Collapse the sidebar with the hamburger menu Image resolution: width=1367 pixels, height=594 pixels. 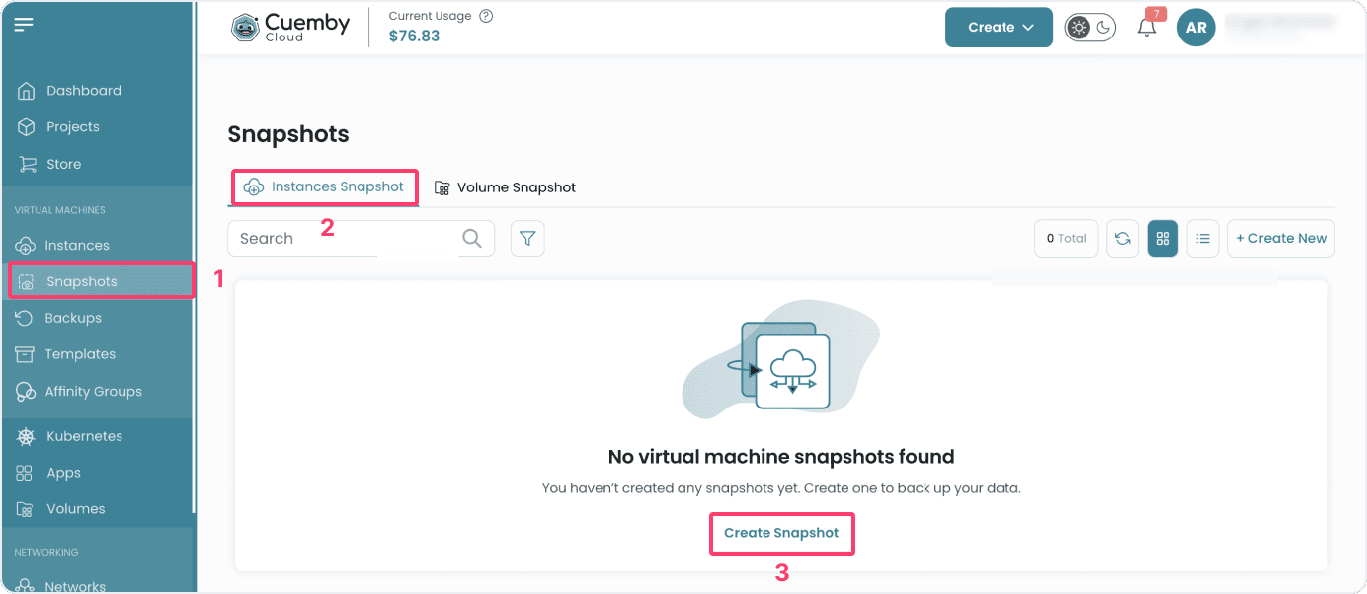23,24
